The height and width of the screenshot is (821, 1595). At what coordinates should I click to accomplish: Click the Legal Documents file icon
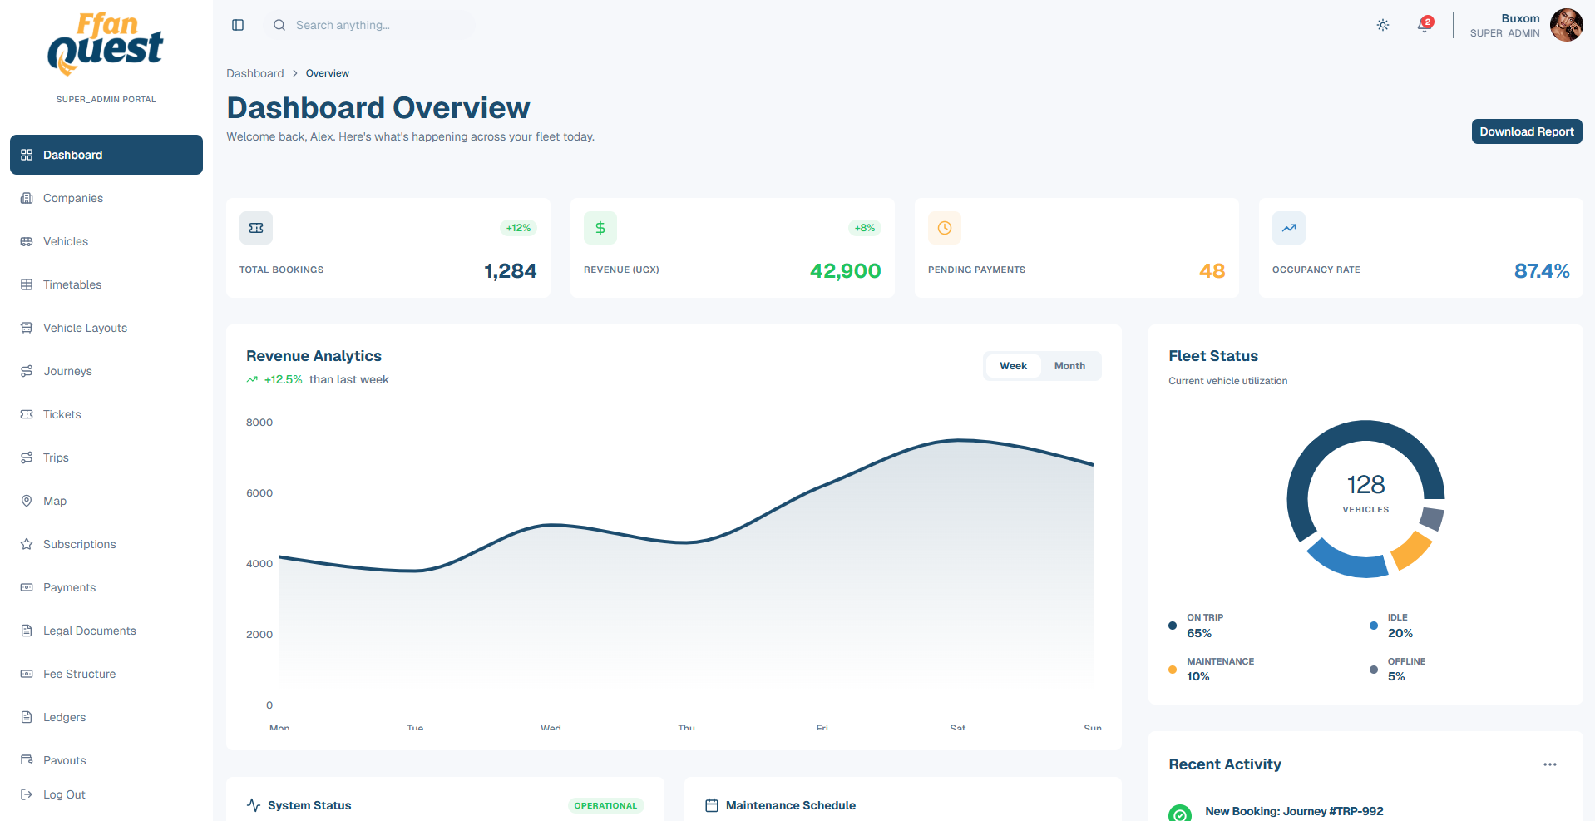point(27,631)
